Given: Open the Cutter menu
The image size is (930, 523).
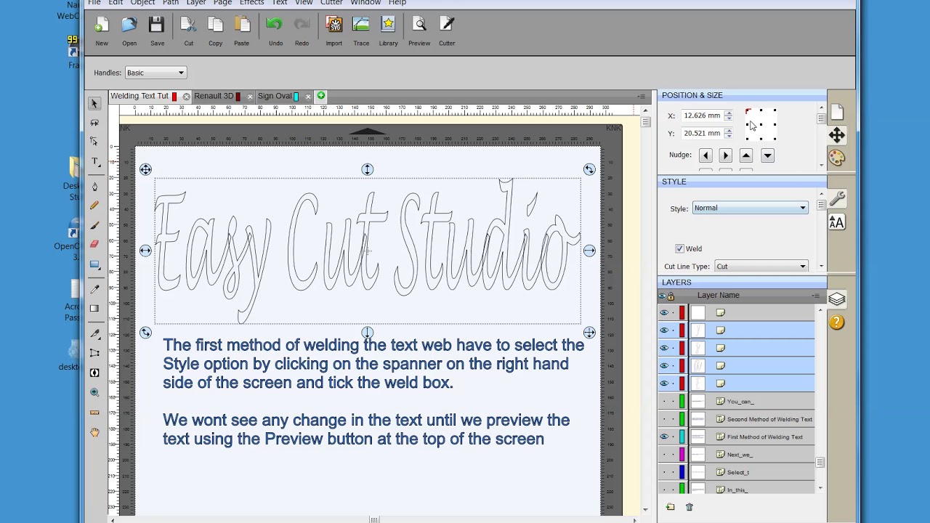Looking at the screenshot, I should pos(331,3).
